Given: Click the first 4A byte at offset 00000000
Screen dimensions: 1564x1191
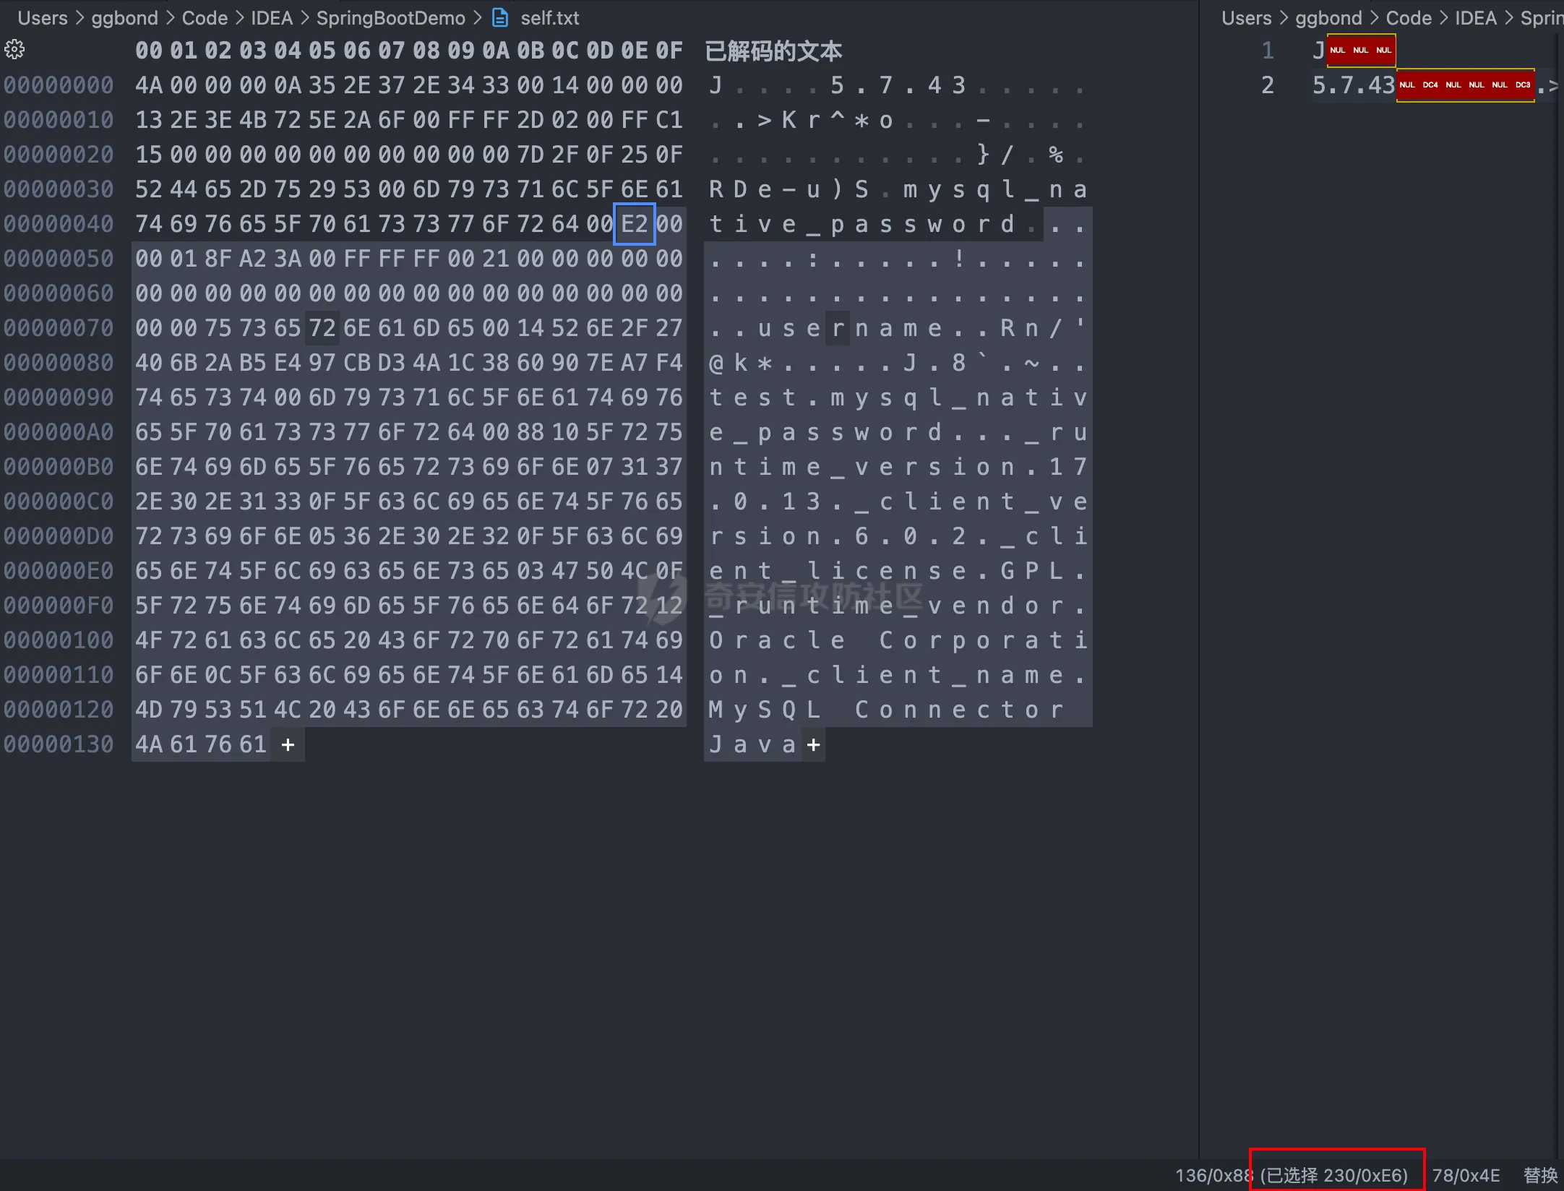Looking at the screenshot, I should pos(149,85).
